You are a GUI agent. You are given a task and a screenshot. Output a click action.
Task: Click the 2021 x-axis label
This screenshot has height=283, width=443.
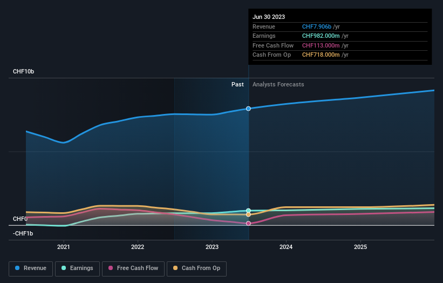[x=64, y=247]
